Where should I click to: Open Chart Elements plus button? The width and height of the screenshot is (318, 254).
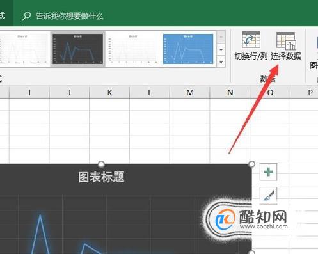point(268,172)
